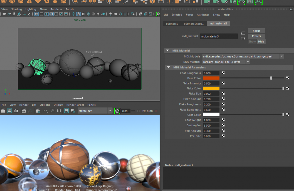Edit the mdl_material name field

pyautogui.click(x=219, y=36)
